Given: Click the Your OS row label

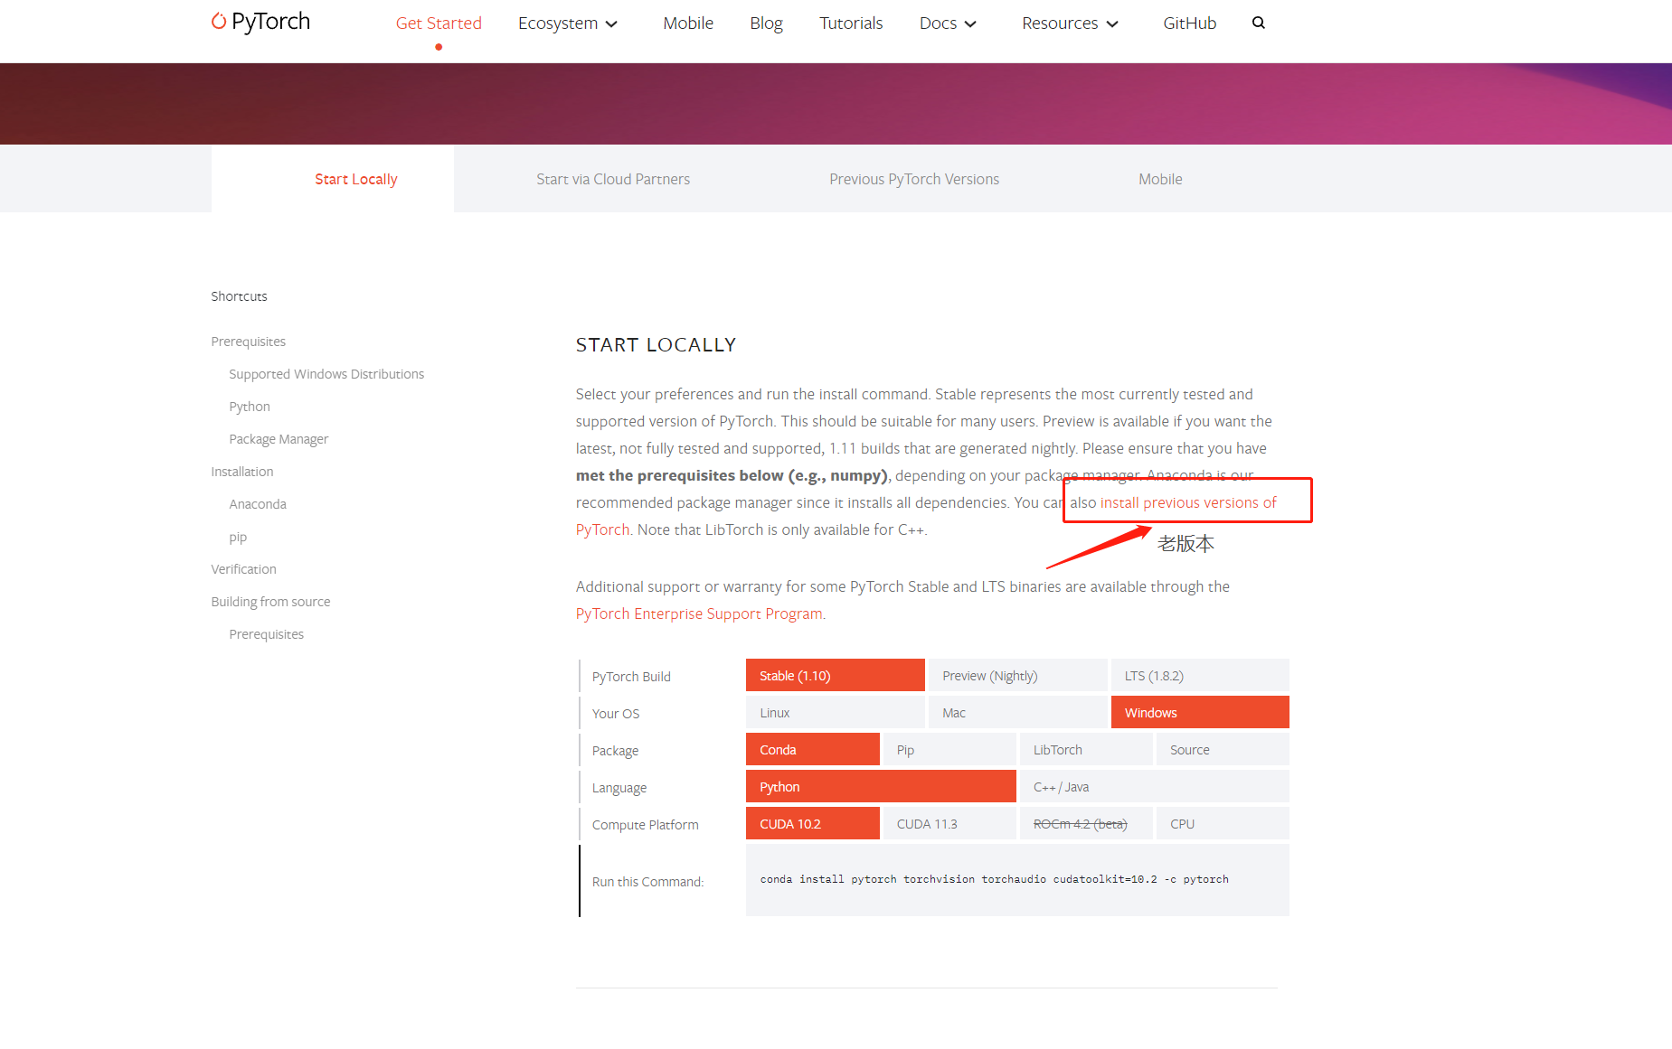Looking at the screenshot, I should (x=616, y=714).
